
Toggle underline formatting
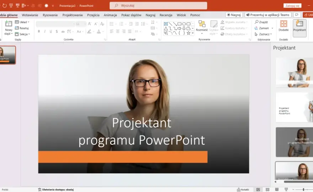[51, 31]
